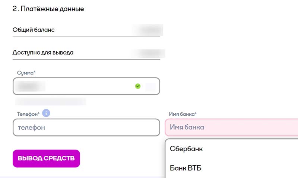298x178 pixels.
Task: Click the Сумма field label
Action: [26, 73]
